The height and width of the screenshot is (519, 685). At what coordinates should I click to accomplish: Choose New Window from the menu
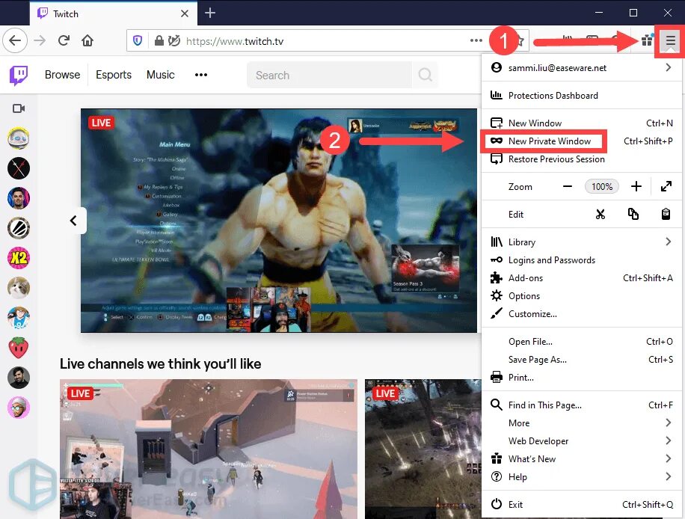click(x=582, y=123)
